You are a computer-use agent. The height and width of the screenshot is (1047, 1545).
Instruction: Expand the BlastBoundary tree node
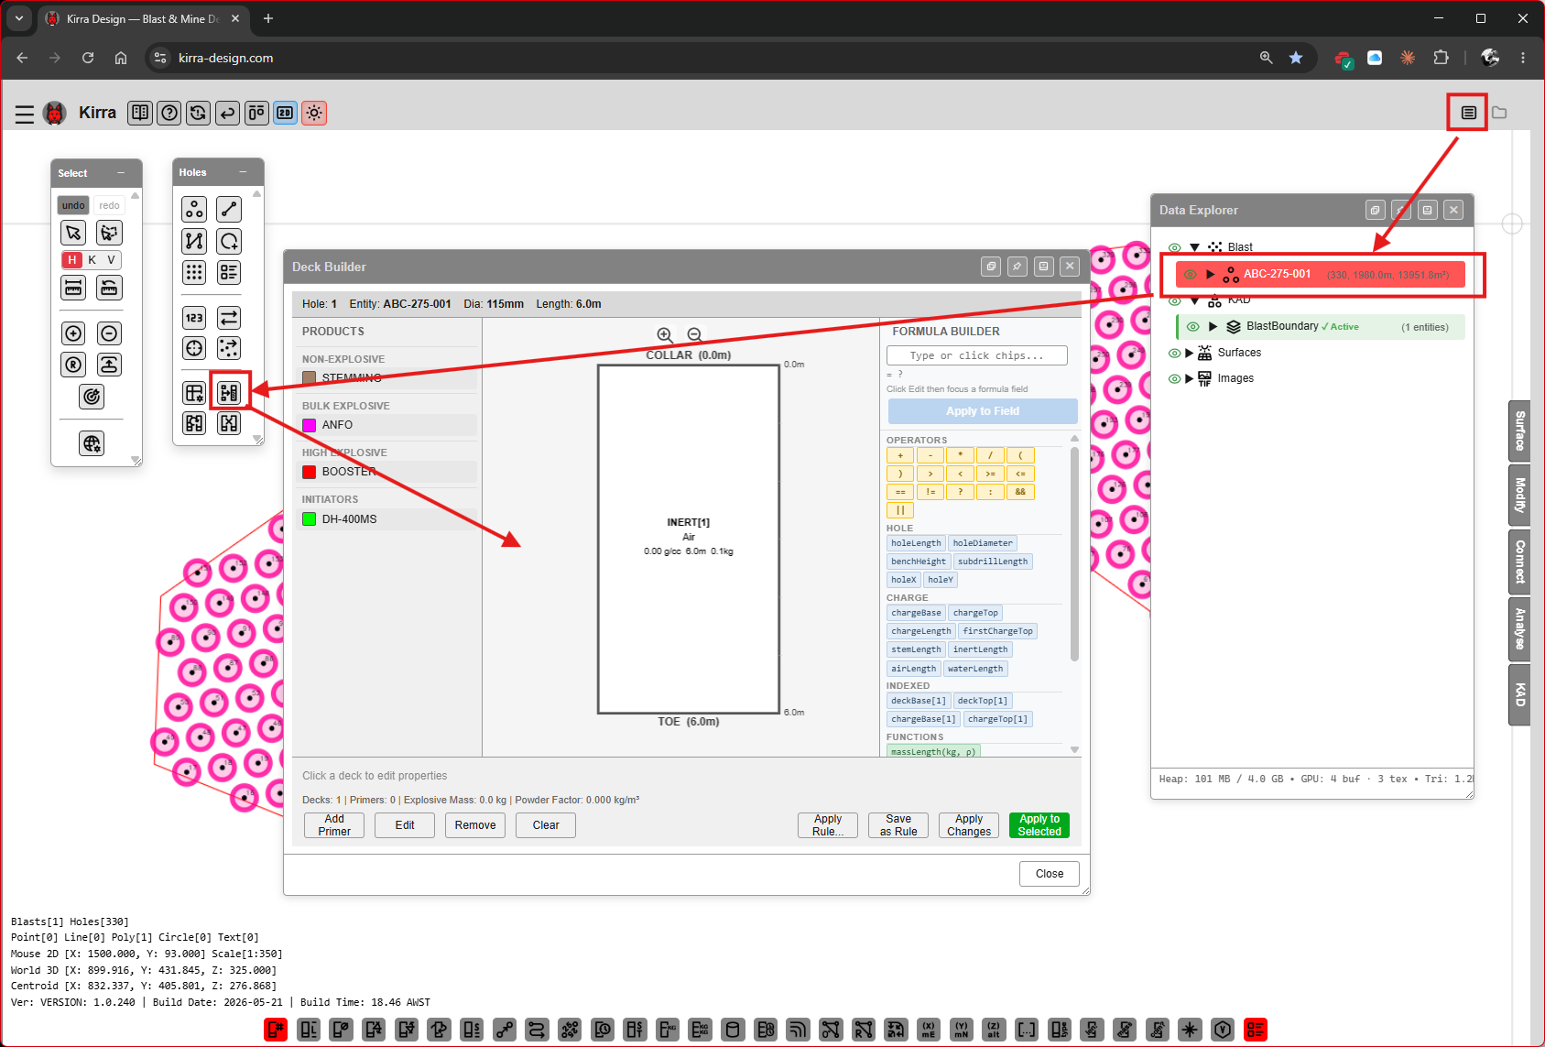pos(1213,326)
